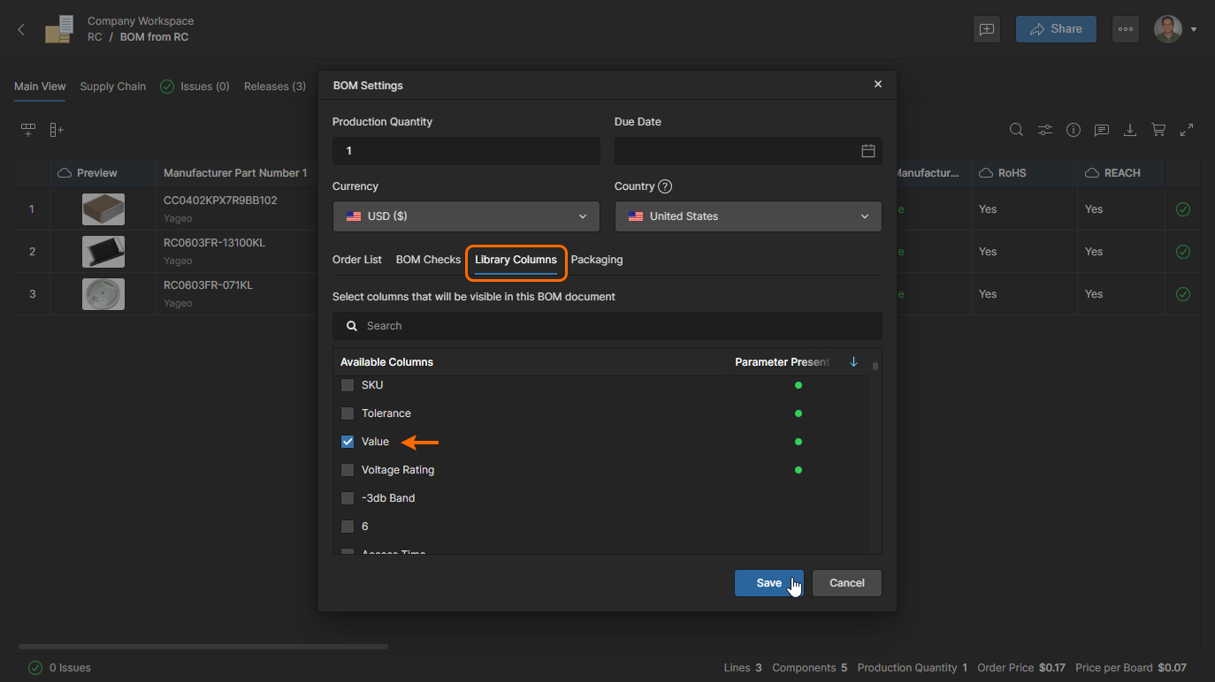Expand BOM view to full screen
The image size is (1215, 682).
click(x=1186, y=130)
